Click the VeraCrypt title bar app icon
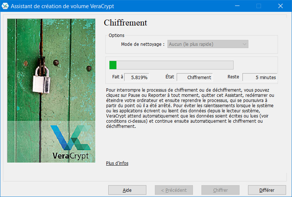 click(x=5, y=6)
